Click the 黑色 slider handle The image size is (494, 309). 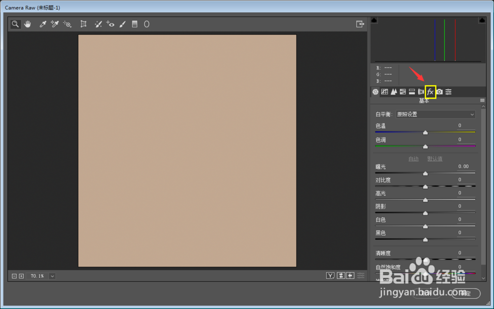point(425,240)
